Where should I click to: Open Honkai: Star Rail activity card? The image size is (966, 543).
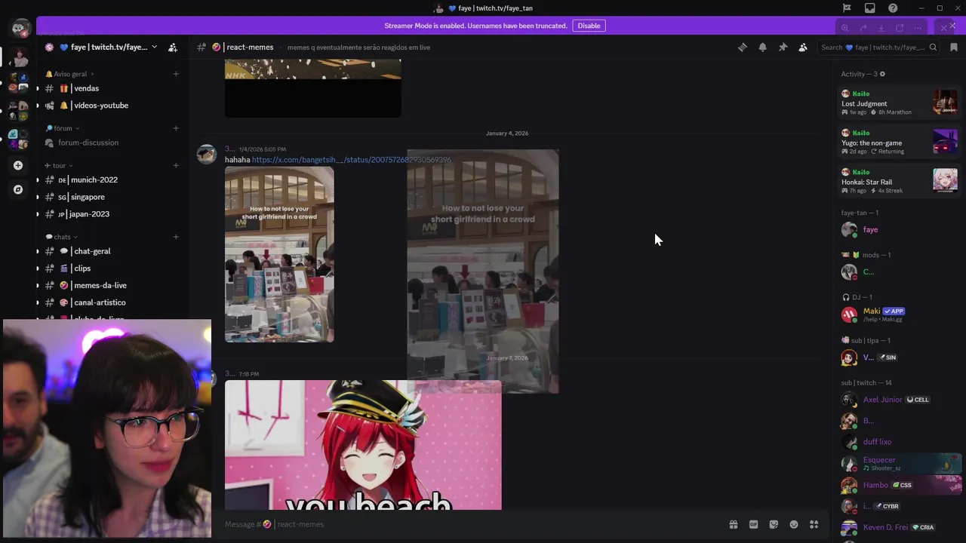[x=899, y=181]
